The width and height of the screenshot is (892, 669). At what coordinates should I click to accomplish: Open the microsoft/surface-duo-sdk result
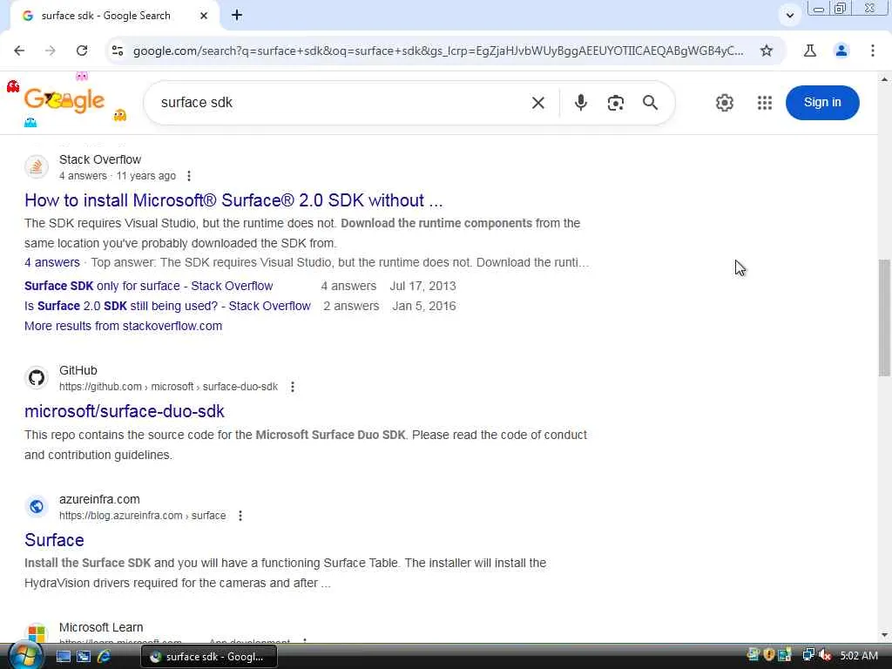(125, 411)
